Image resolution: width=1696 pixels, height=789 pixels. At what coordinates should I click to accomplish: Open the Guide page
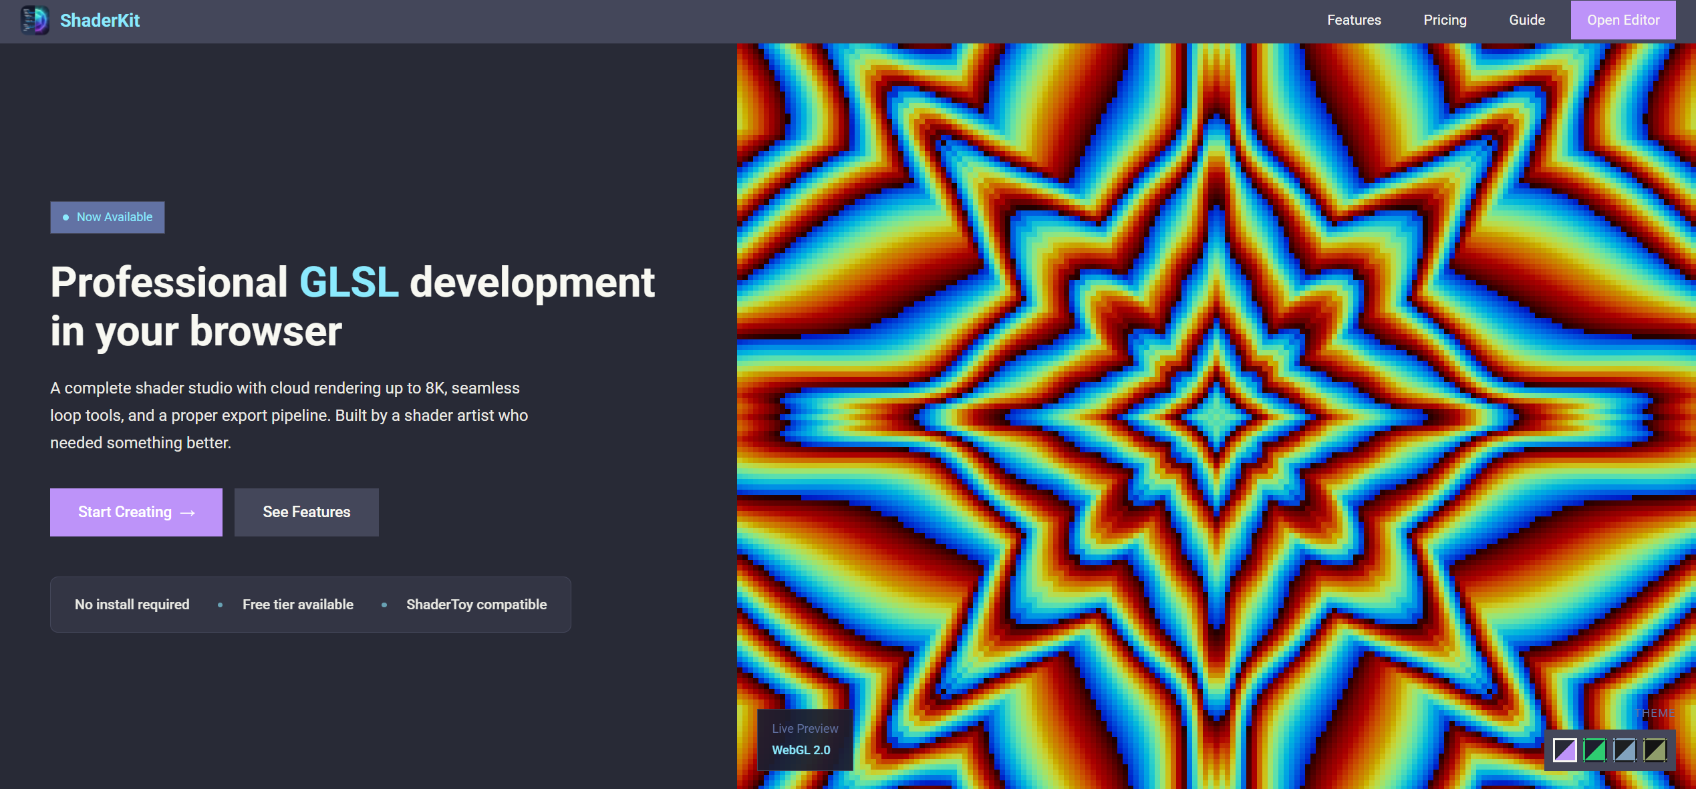coord(1527,20)
